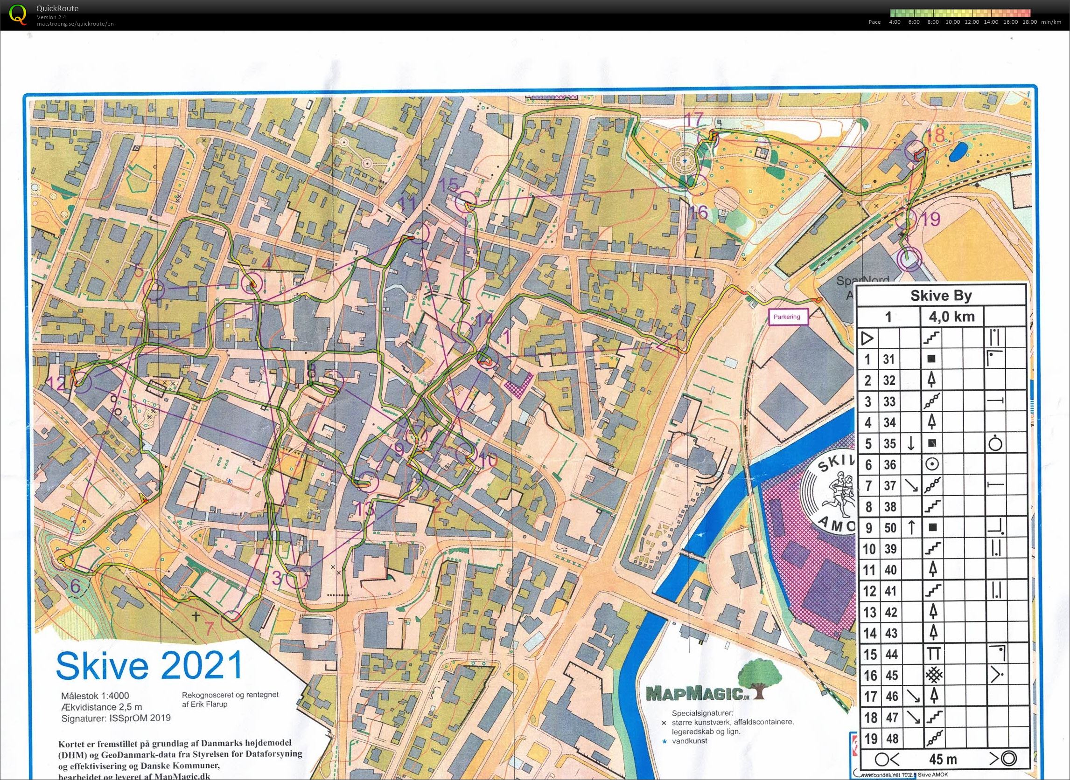The width and height of the screenshot is (1070, 780).
Task: Click the min/km unit label
Action: point(1050,22)
